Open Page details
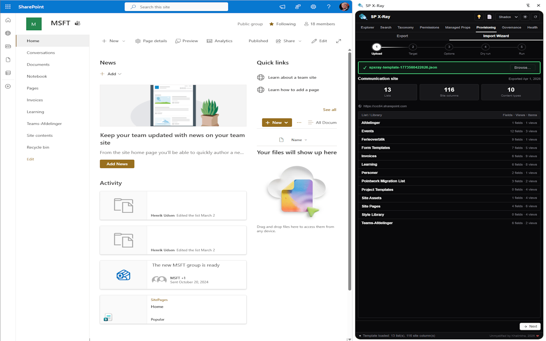Image resolution: width=546 pixels, height=341 pixels. pos(151,41)
